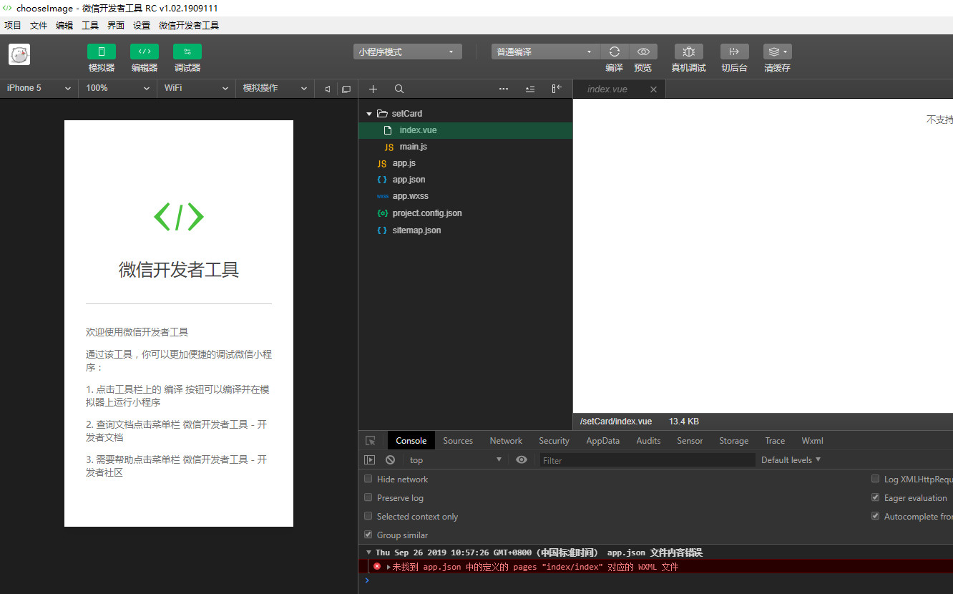The image size is (953, 594).
Task: Toggle Autocomplete from history checkbox
Action: 875,516
